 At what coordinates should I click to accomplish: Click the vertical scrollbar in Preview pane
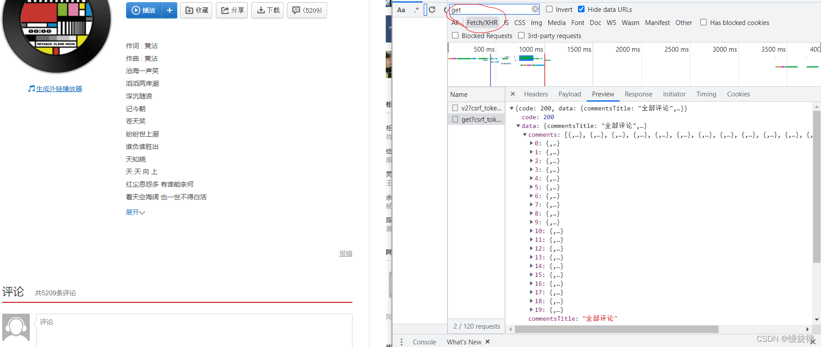coord(817,187)
